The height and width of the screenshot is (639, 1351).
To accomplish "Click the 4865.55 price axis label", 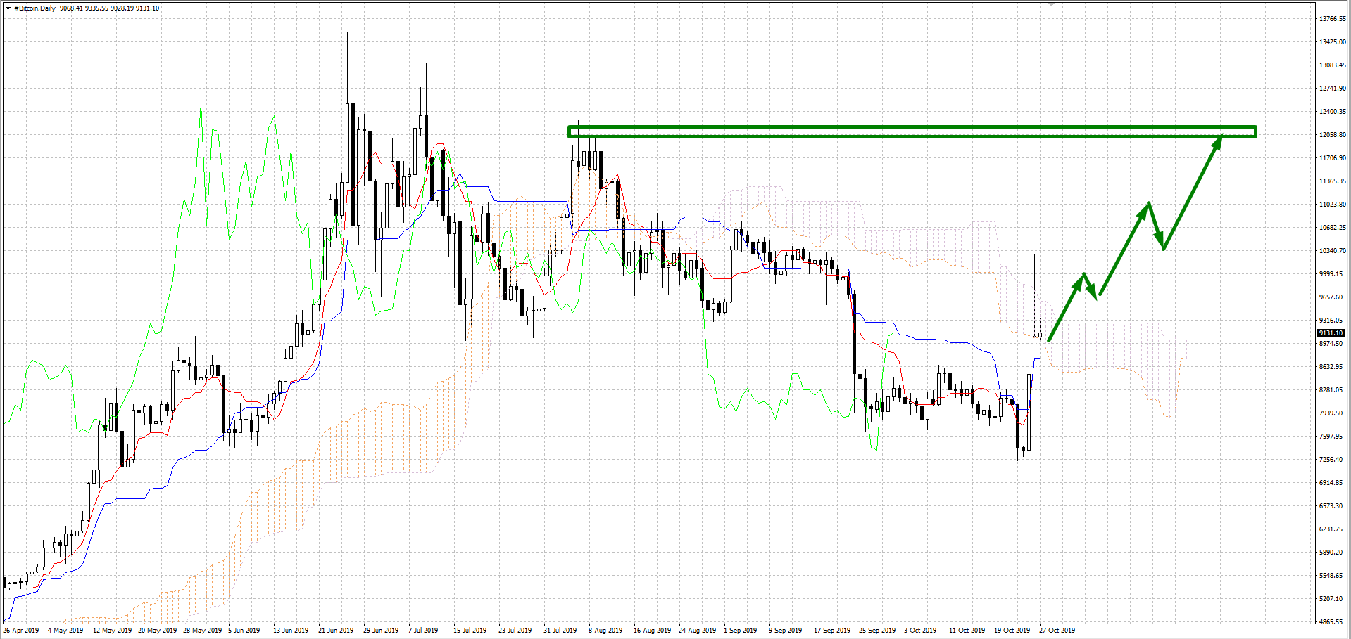I will (x=1332, y=622).
